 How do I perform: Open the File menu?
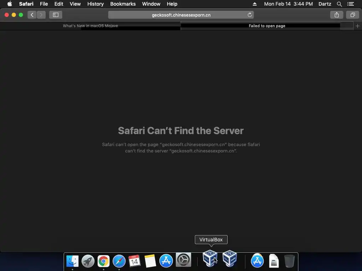point(43,4)
